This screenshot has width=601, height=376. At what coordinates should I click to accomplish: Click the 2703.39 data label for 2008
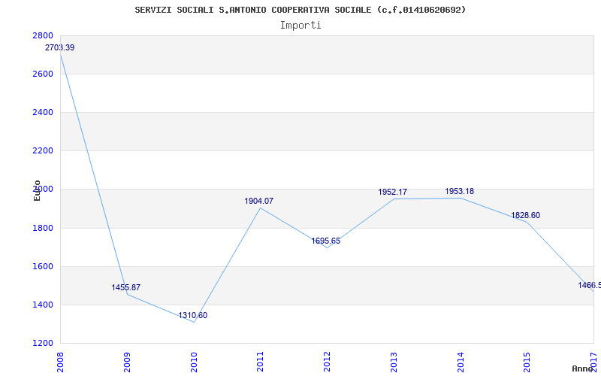[60, 48]
